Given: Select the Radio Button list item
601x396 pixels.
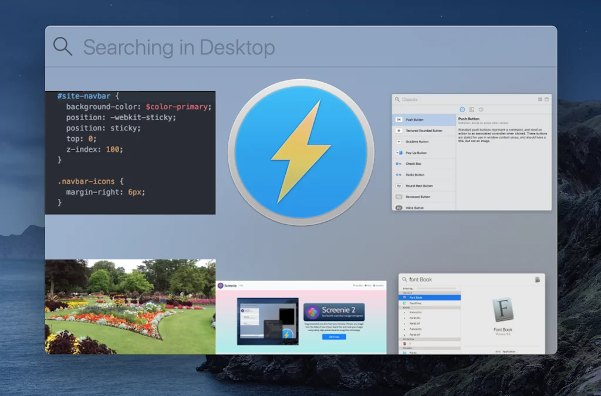Looking at the screenshot, I should (x=415, y=175).
